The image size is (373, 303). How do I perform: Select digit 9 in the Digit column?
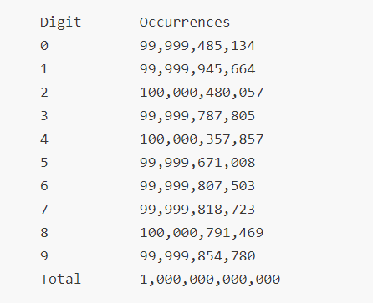[44, 256]
